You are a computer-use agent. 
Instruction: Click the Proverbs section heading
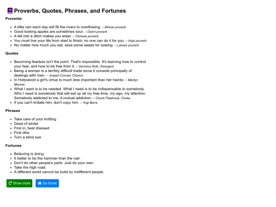14,19
